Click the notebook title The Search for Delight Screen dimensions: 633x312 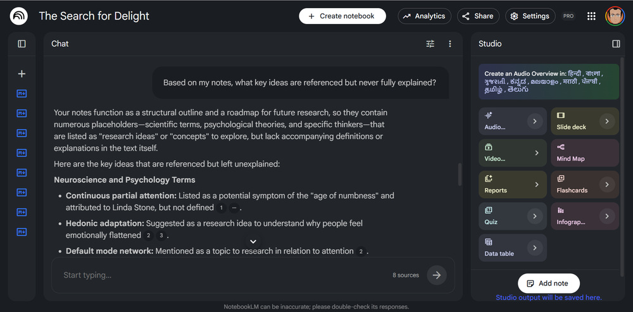click(x=94, y=16)
